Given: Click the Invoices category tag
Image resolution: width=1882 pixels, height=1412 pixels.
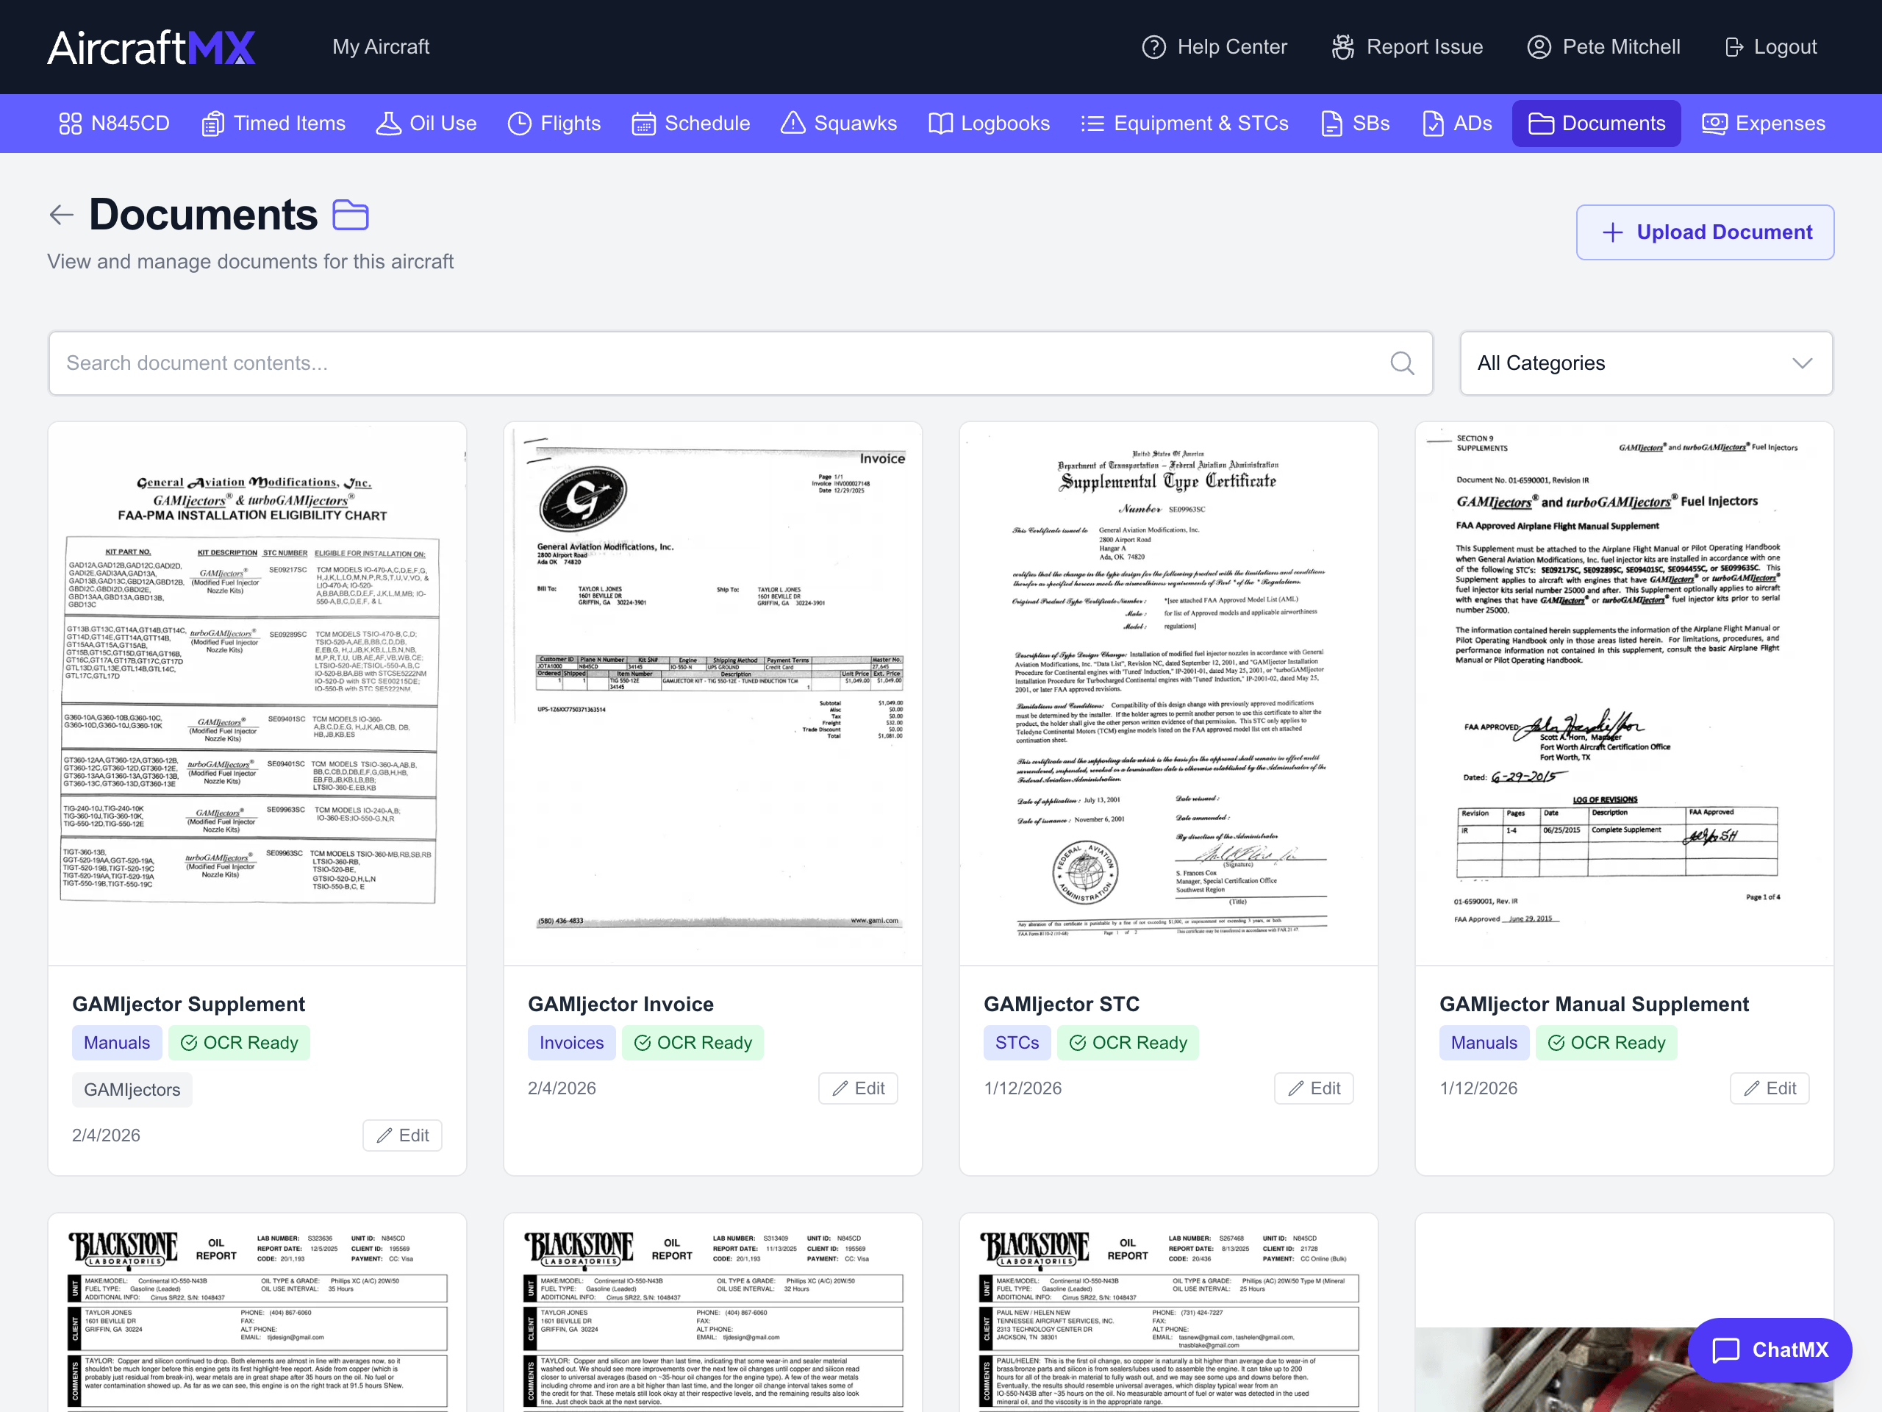Looking at the screenshot, I should pyautogui.click(x=571, y=1043).
